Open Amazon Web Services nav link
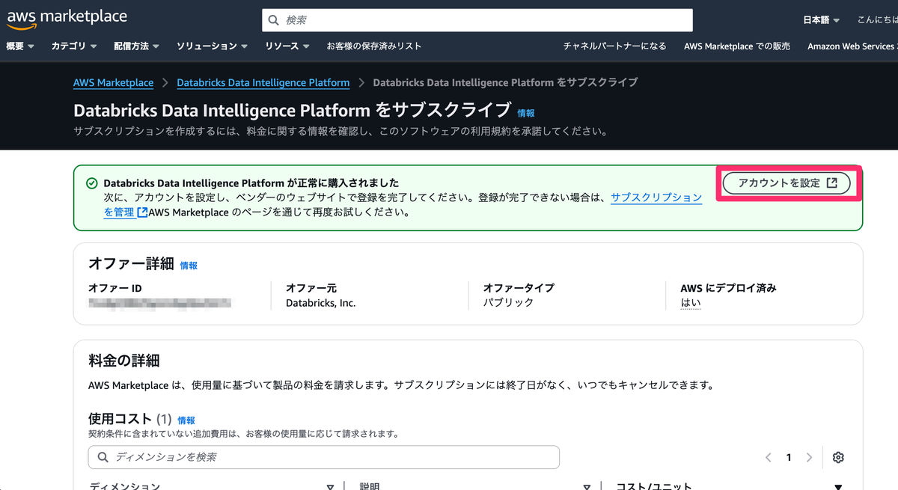Image resolution: width=898 pixels, height=490 pixels. coord(852,46)
